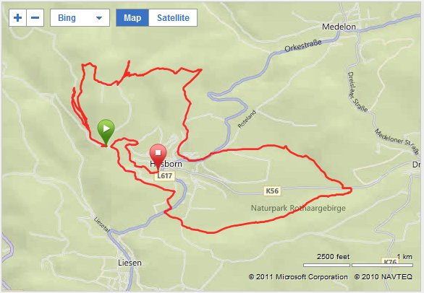Expand the provider list arrow
Viewport: 424px width, 293px height.
click(99, 18)
